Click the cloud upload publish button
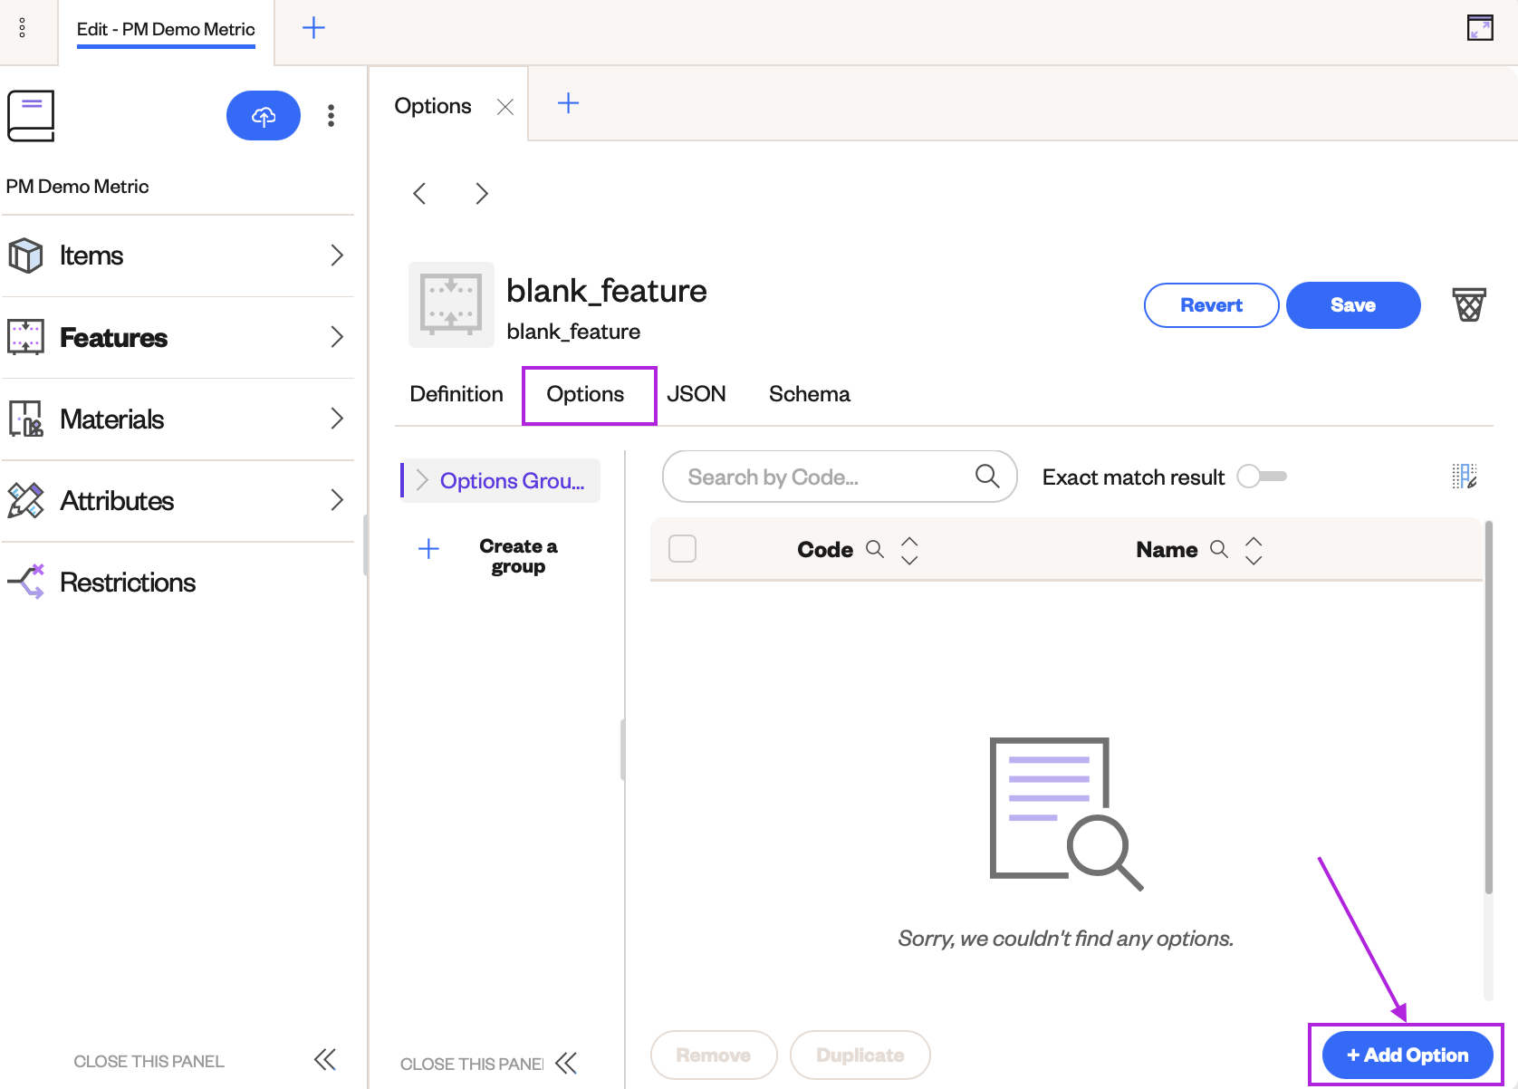The image size is (1518, 1089). [x=264, y=116]
